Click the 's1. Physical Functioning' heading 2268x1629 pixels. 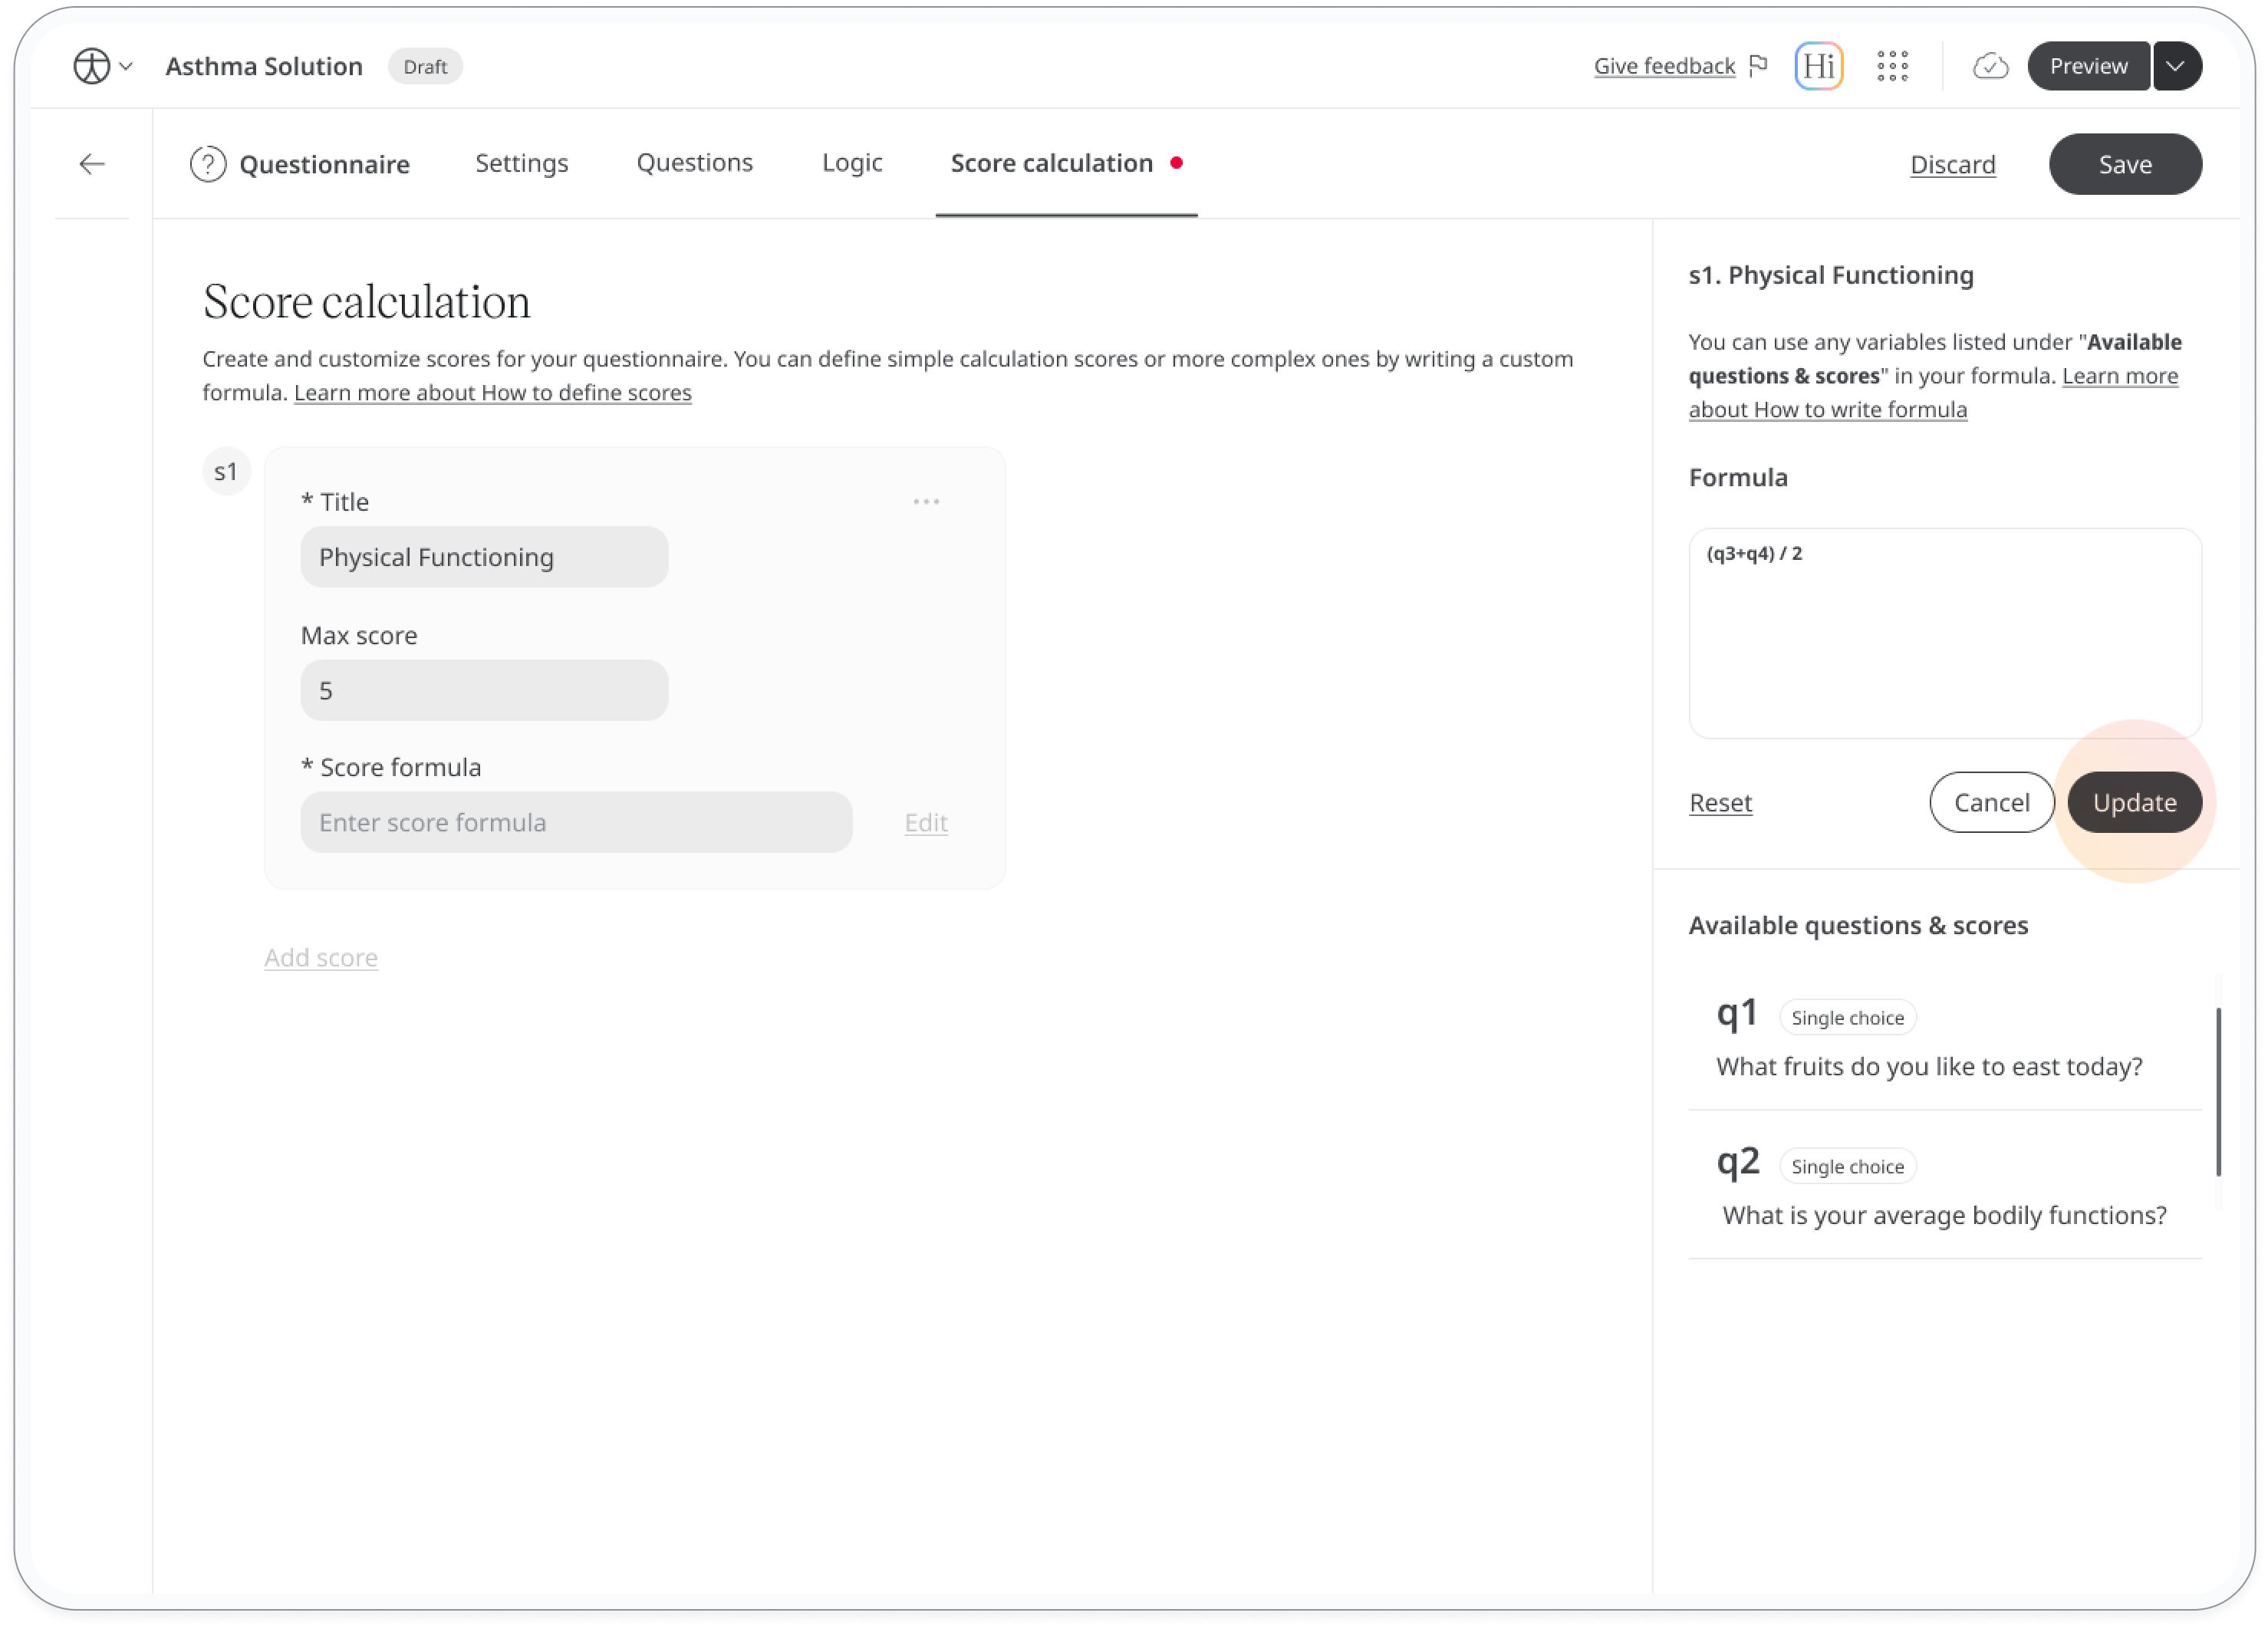coord(1831,275)
